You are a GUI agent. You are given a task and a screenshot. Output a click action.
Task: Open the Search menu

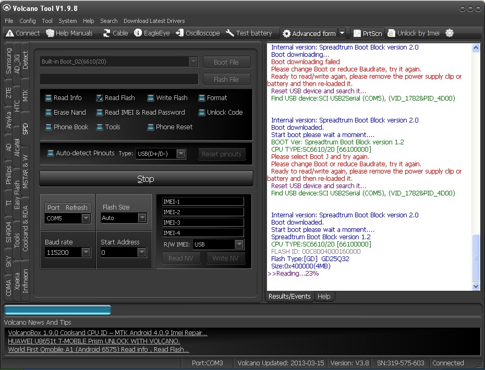coord(108,21)
